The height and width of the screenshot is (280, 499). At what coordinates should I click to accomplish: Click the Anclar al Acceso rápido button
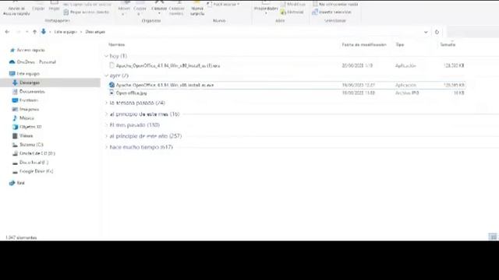(16, 9)
